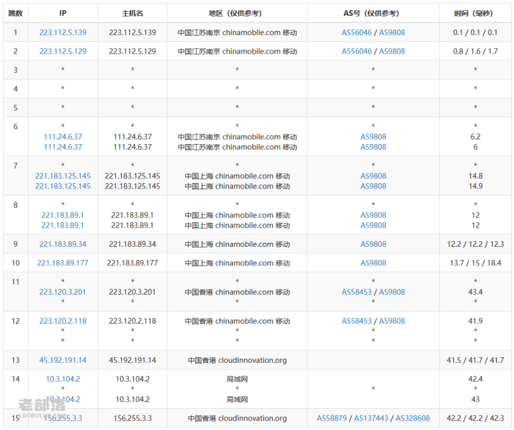Click region cell 中国江苏南京 chinamobile.com in hop 1
The width and height of the screenshot is (514, 430).
click(x=237, y=32)
